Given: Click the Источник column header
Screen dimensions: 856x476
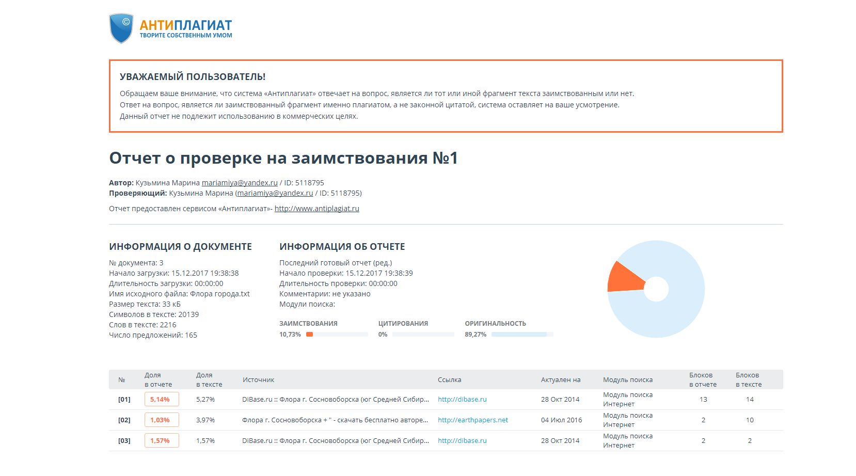Looking at the screenshot, I should pyautogui.click(x=258, y=379).
